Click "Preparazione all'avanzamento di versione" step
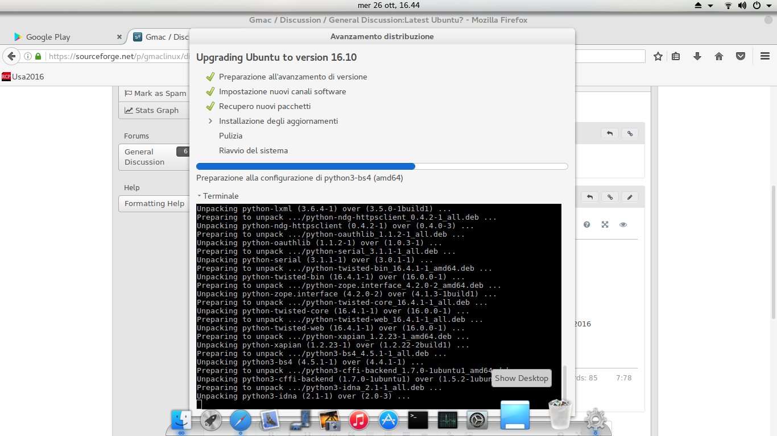The image size is (777, 436). click(293, 77)
